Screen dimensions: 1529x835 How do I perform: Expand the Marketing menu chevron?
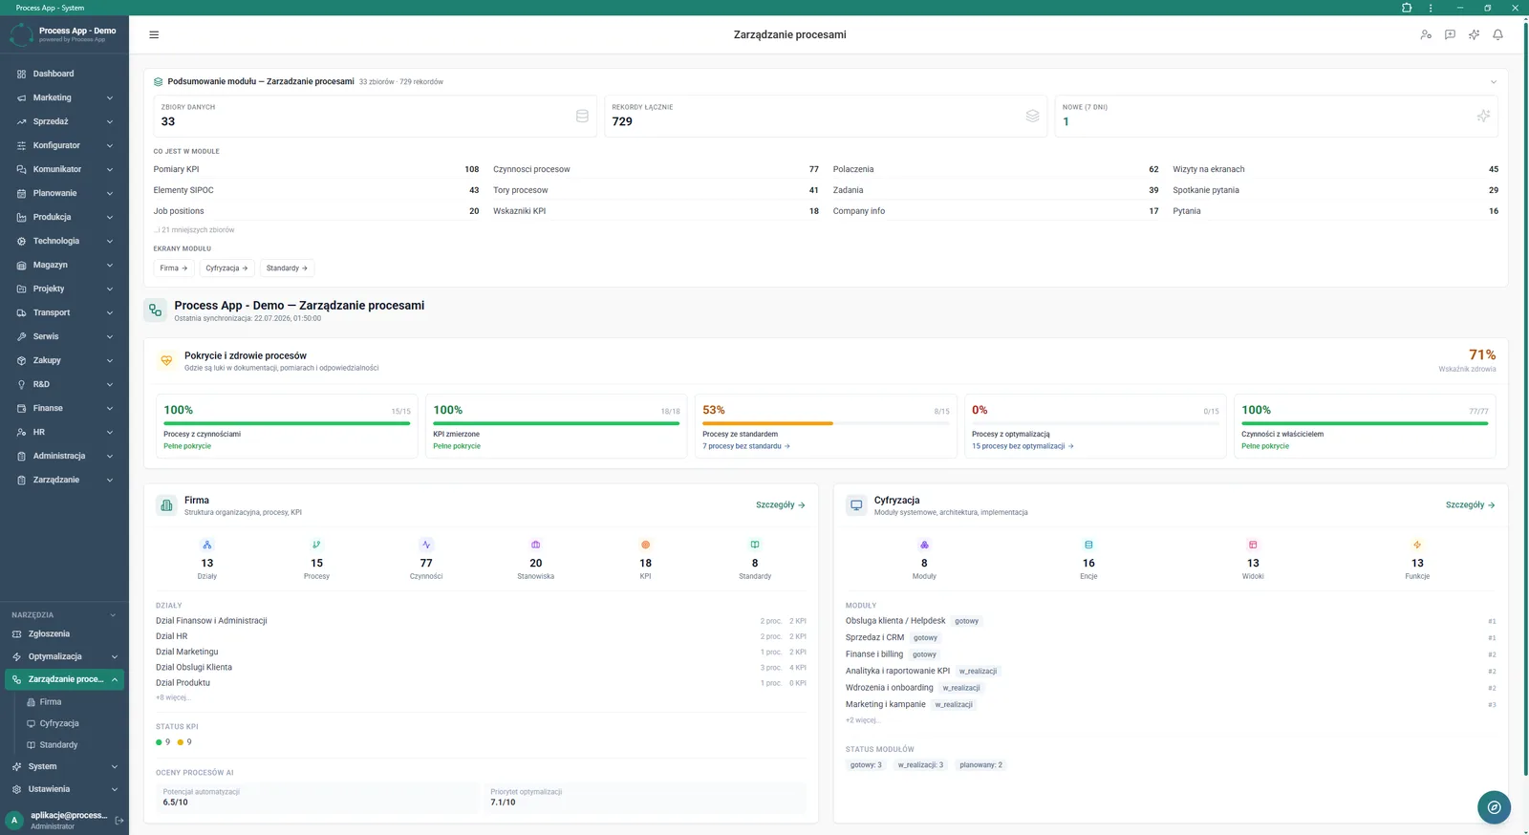[x=110, y=97]
